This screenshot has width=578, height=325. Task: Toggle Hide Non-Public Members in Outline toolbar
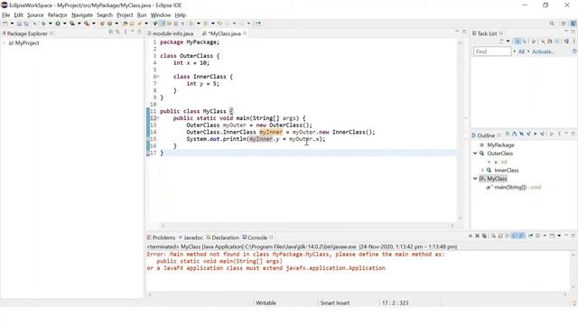pyautogui.click(x=536, y=135)
